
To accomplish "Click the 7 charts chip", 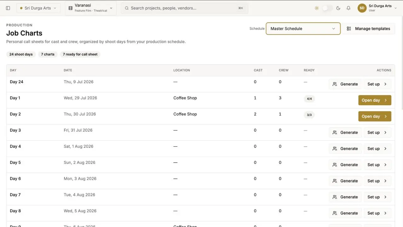I will click(x=48, y=54).
